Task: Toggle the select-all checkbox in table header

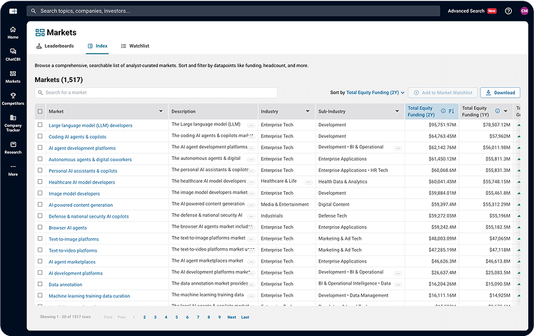Action: click(40, 111)
